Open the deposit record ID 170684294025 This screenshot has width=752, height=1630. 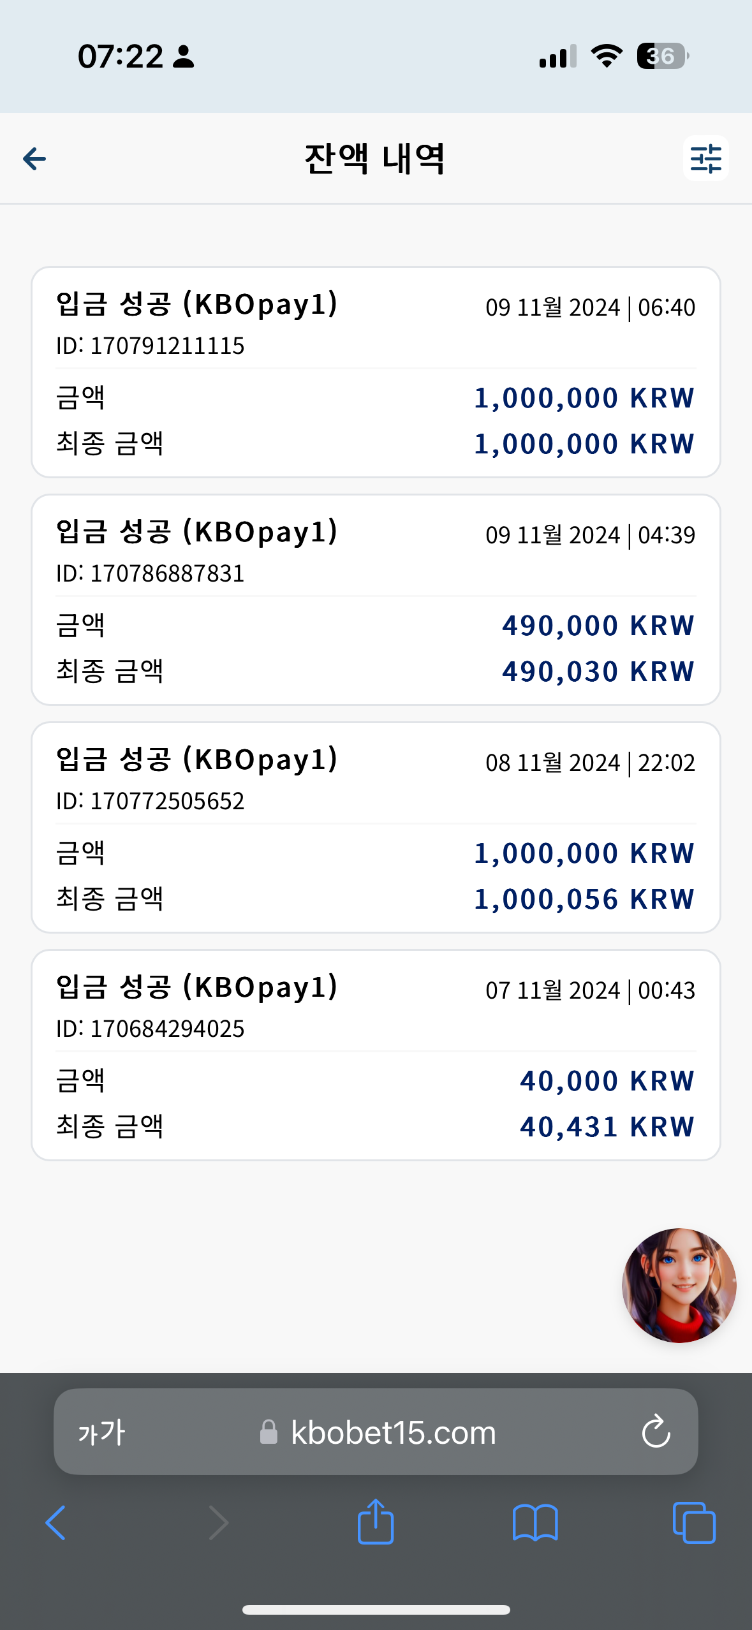coord(376,1055)
